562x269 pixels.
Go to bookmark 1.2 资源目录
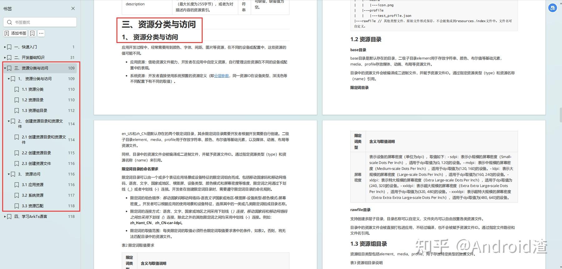click(x=33, y=100)
